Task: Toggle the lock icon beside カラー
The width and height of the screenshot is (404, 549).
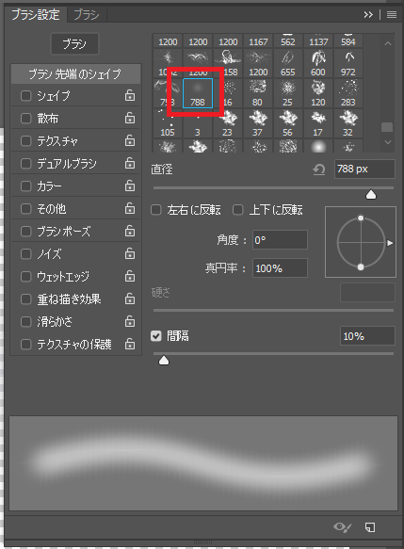Action: pos(130,186)
